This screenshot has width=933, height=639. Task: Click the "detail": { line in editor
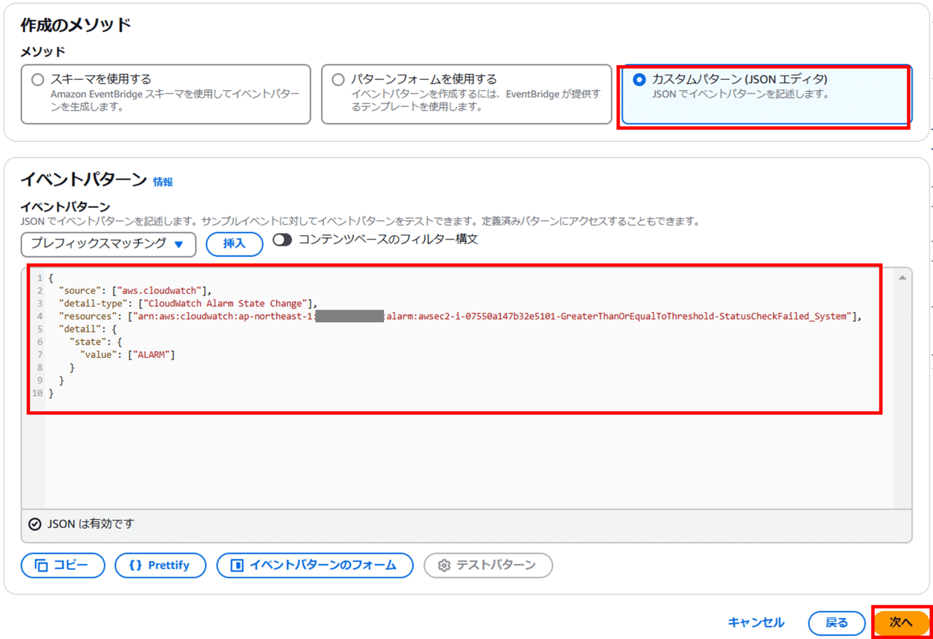[x=88, y=329]
